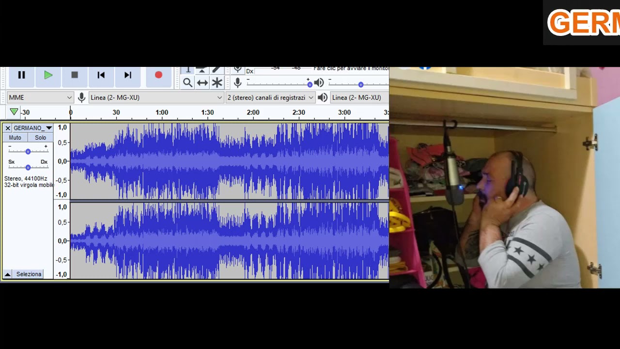Select the Zoom magnifier tool

click(187, 82)
